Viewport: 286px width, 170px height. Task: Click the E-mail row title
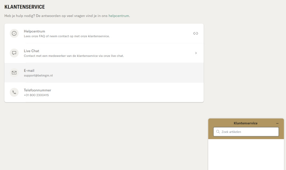click(x=29, y=71)
